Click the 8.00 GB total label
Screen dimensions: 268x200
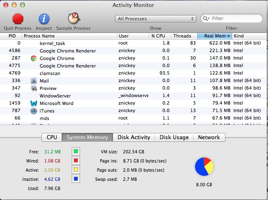204,185
